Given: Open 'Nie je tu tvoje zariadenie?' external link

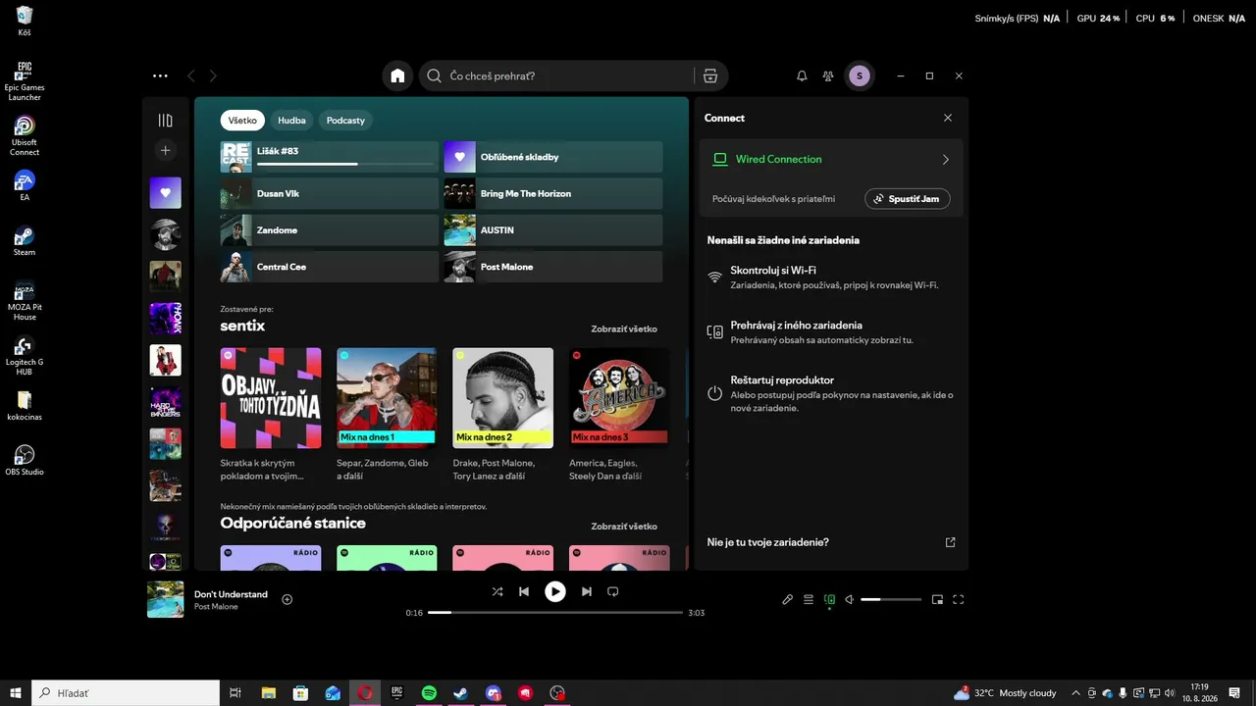Looking at the screenshot, I should pos(950,542).
